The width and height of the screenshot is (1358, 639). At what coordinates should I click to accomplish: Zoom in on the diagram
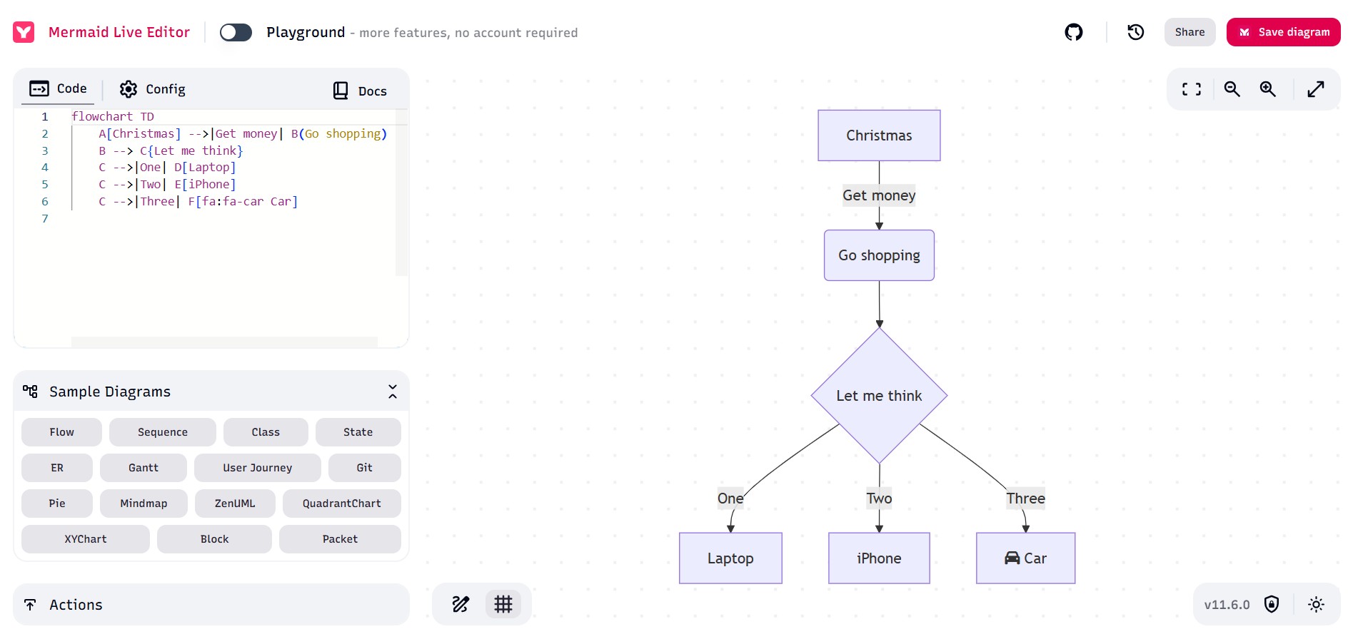point(1268,89)
